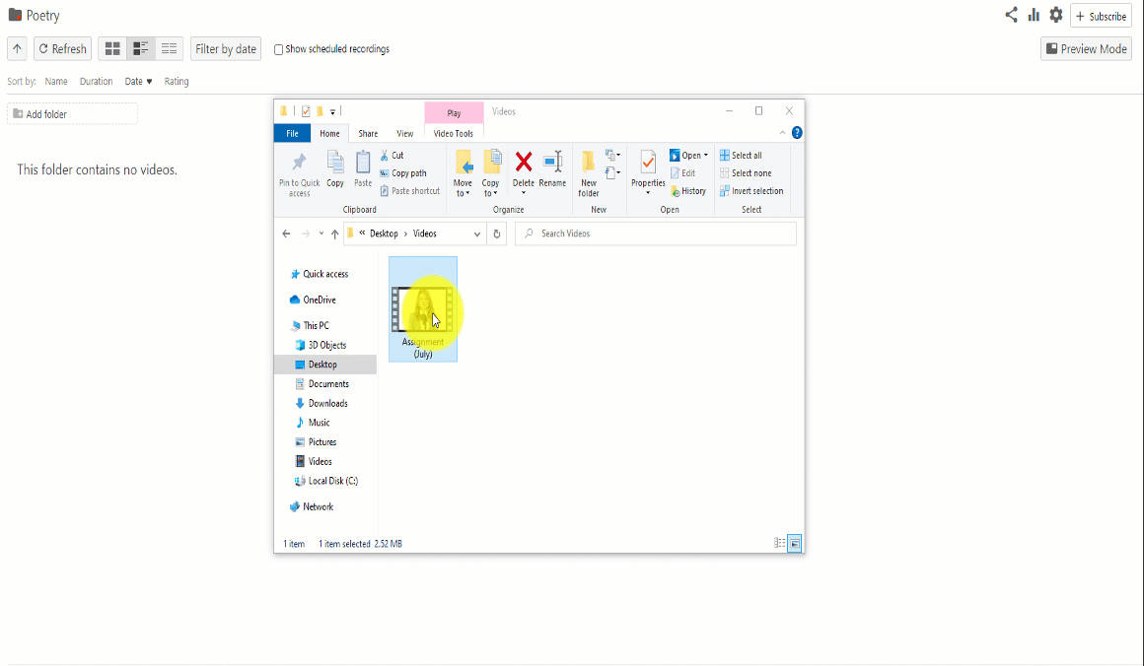Click the red Delete icon in ribbon
The width and height of the screenshot is (1144, 666).
(x=524, y=163)
